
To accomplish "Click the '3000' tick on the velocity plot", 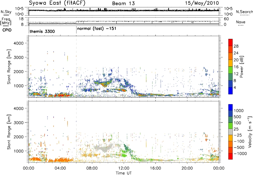I will [x=18, y=123].
